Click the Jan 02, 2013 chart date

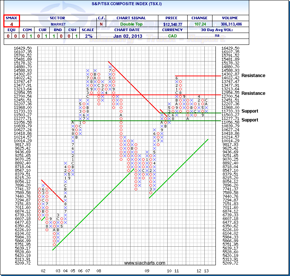(131, 36)
